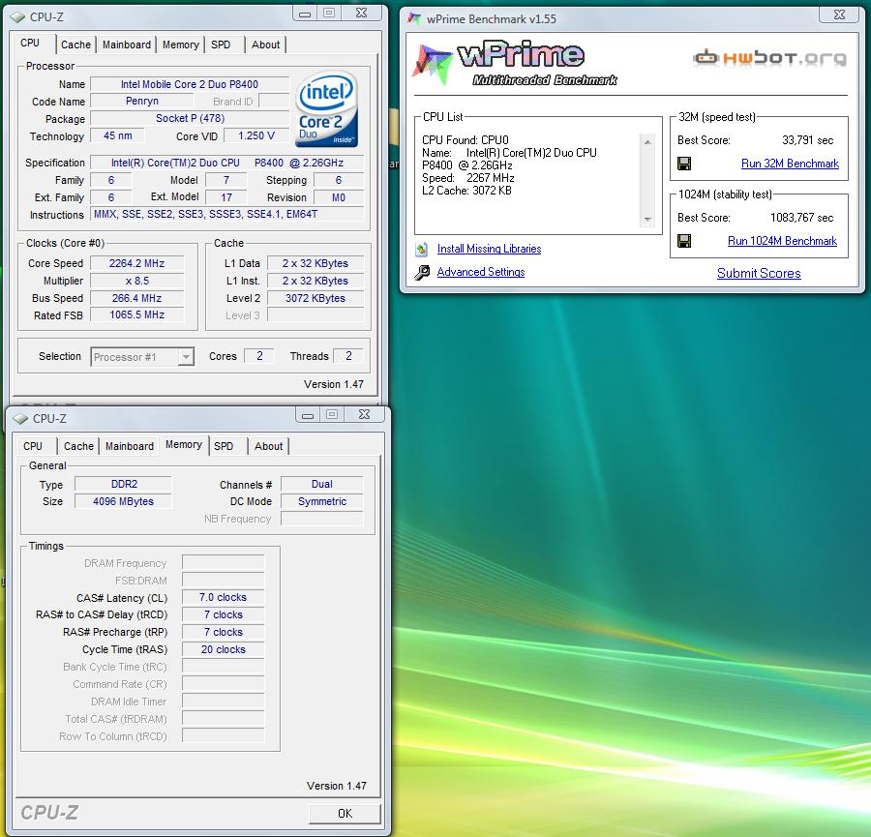
Task: Click the Revision value M0
Action: click(339, 197)
